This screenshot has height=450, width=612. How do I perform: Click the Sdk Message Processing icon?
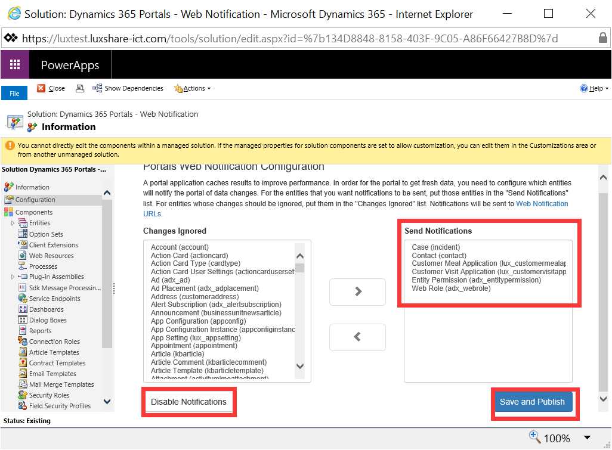pyautogui.click(x=23, y=288)
